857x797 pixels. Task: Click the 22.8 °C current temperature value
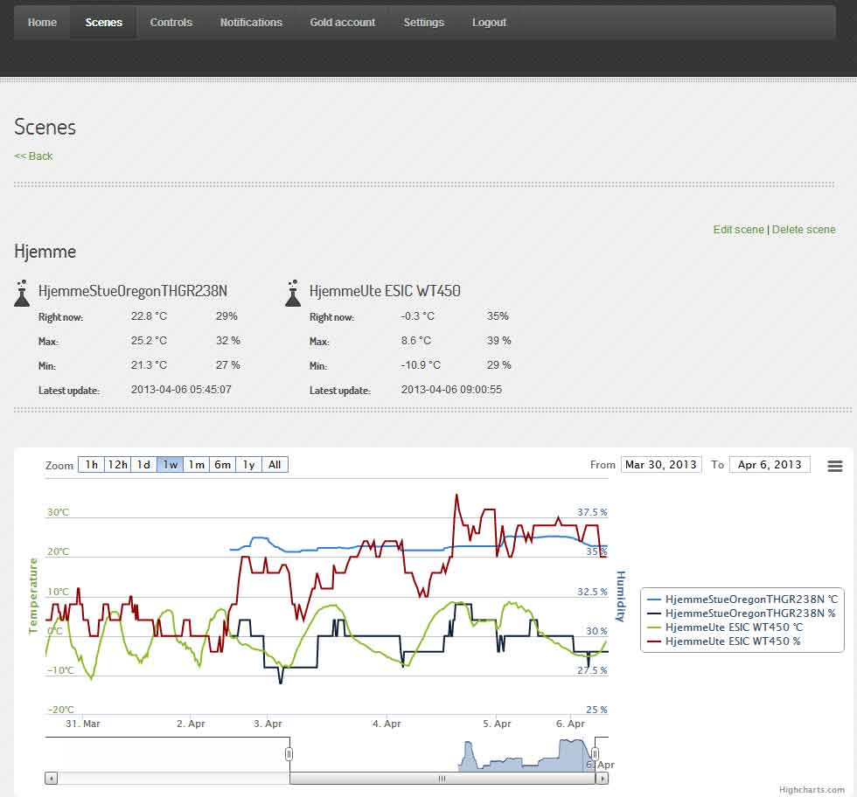coord(149,316)
